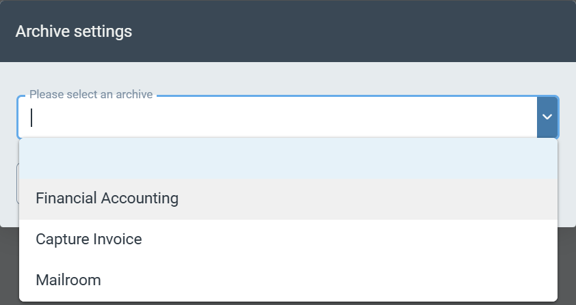Image resolution: width=576 pixels, height=305 pixels.
Task: Click inside the archive selection text field
Action: click(274, 117)
